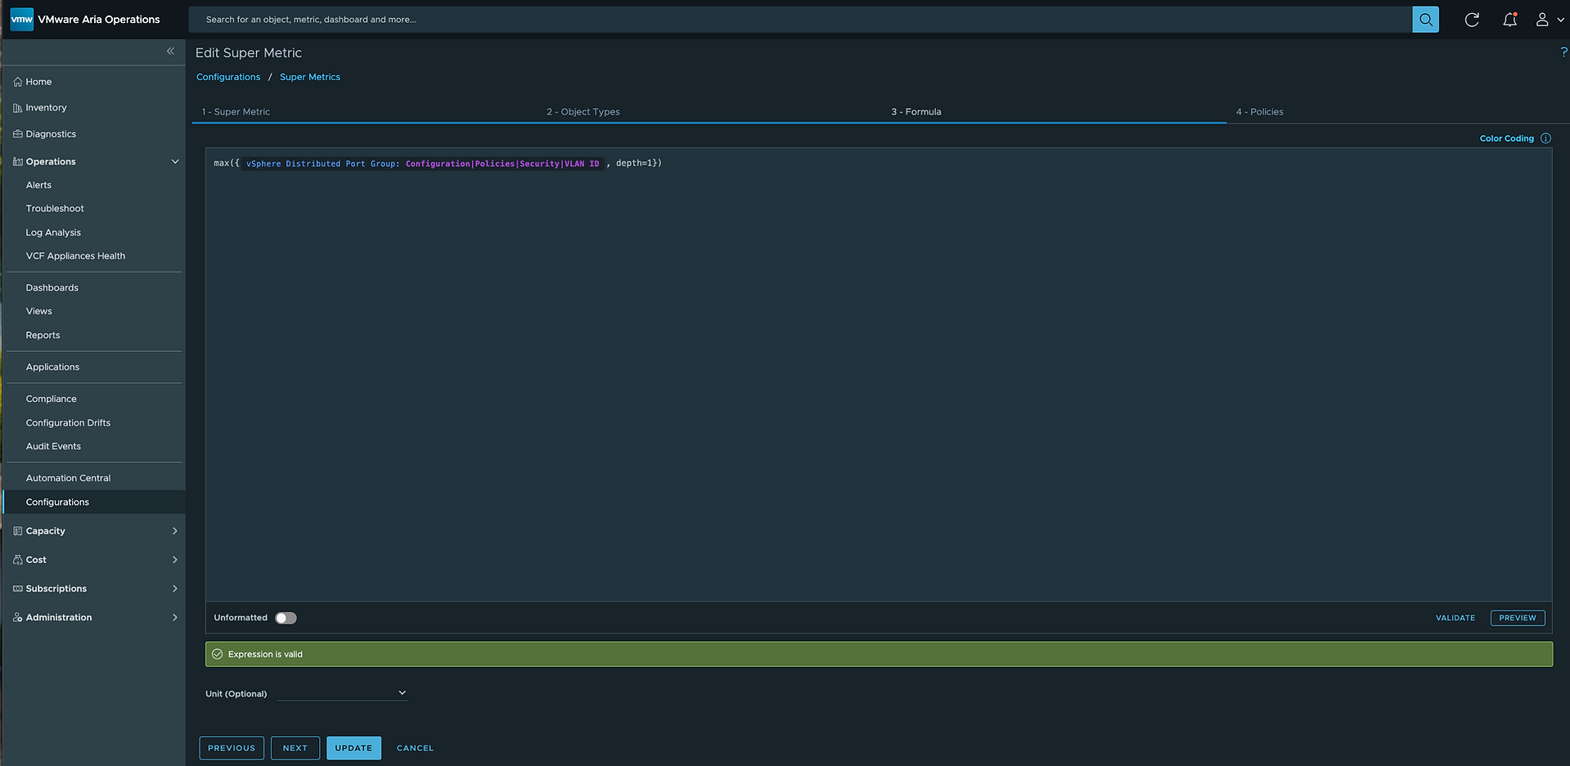The image size is (1570, 766).
Task: Open the help question mark icon
Action: coord(1563,52)
